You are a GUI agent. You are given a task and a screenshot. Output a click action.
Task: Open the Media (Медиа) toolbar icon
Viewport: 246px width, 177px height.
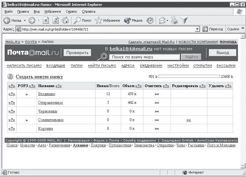coord(128,20)
